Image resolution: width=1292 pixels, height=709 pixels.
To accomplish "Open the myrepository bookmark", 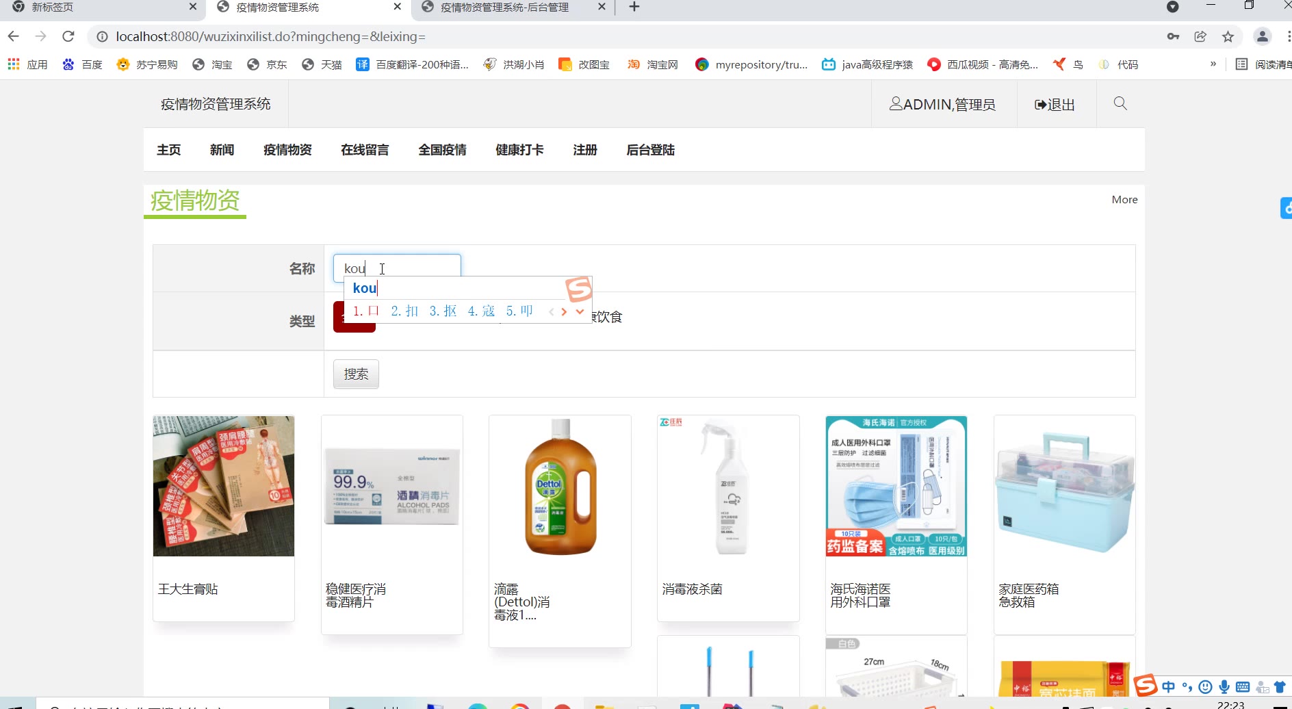I will [751, 64].
